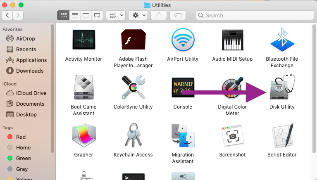Switch to column view
Image resolution: width=317 pixels, height=180 pixels.
pyautogui.click(x=86, y=15)
